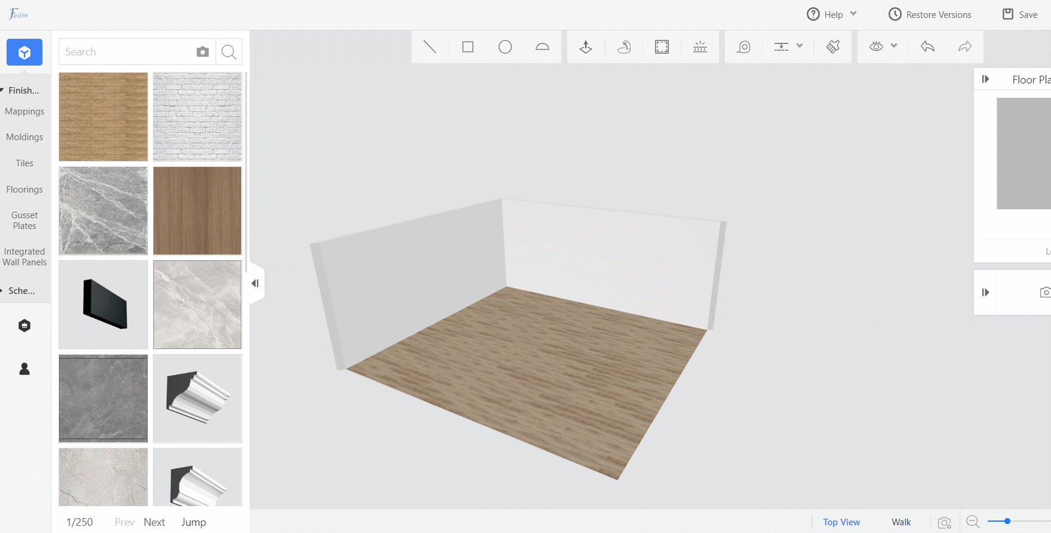Click Restore Versions
This screenshot has width=1051, height=533.
[930, 14]
